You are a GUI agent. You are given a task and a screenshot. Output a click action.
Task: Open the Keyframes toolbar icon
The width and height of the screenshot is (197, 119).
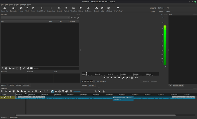pos(88,9)
